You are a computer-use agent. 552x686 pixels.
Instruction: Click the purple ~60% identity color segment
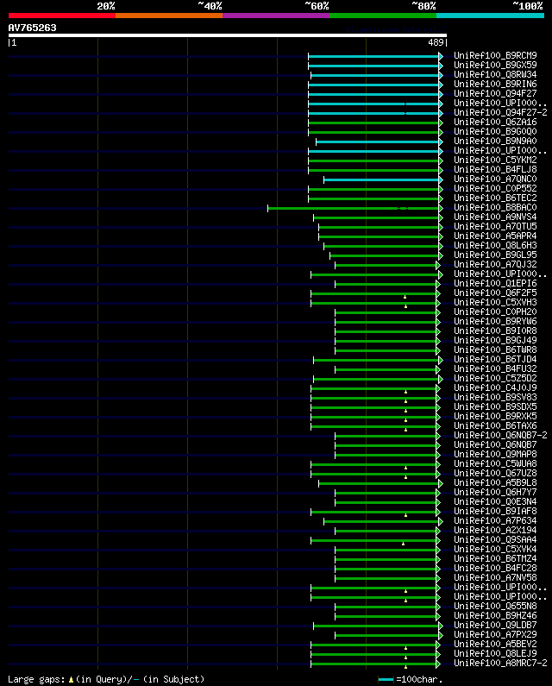(x=276, y=16)
